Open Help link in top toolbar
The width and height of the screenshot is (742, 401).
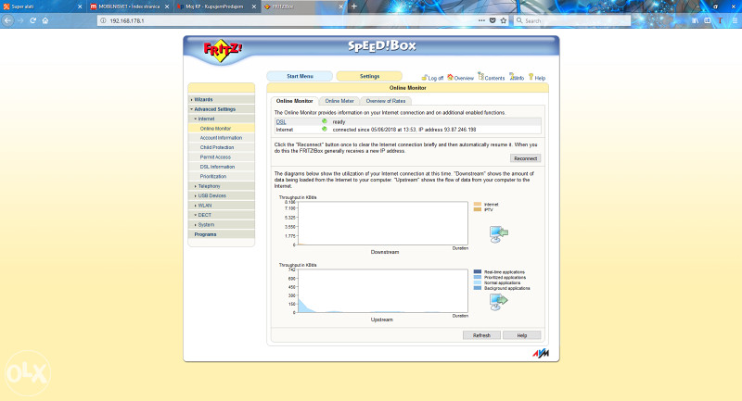537,78
